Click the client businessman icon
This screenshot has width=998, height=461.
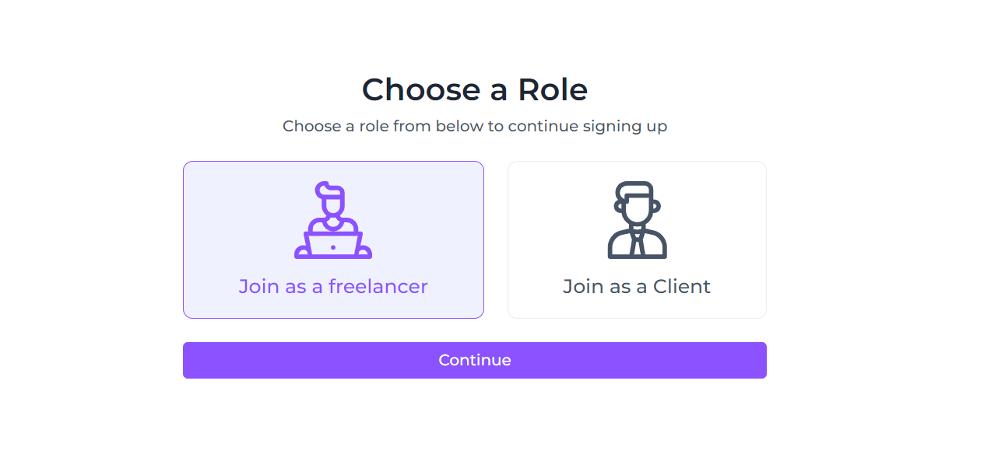pyautogui.click(x=637, y=220)
